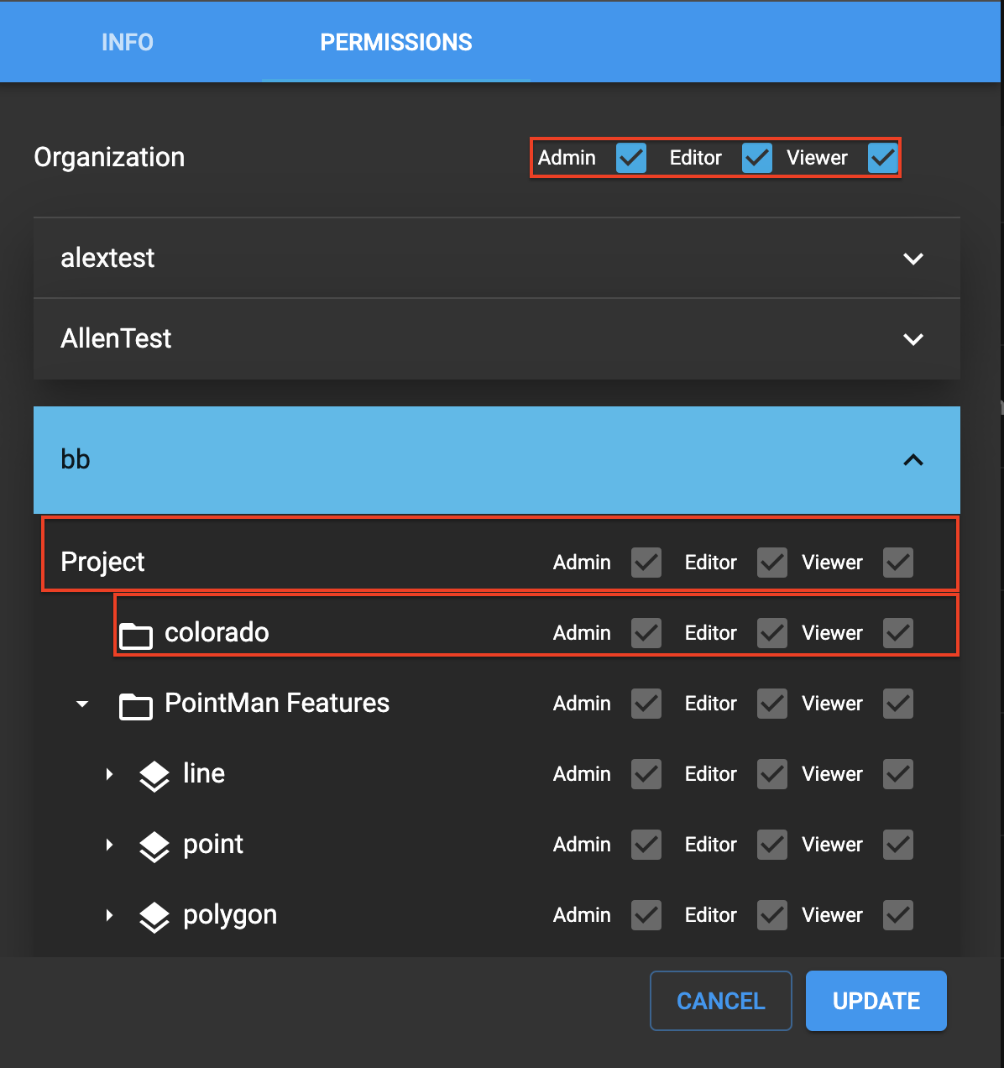1004x1068 pixels.
Task: Enable the Admin checkbox for the polygon layer
Action: click(x=646, y=915)
